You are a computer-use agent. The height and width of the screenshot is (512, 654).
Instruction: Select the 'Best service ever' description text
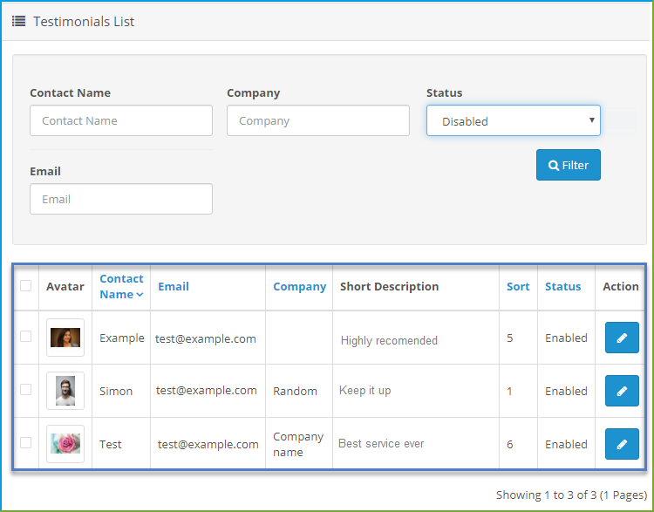pos(381,444)
